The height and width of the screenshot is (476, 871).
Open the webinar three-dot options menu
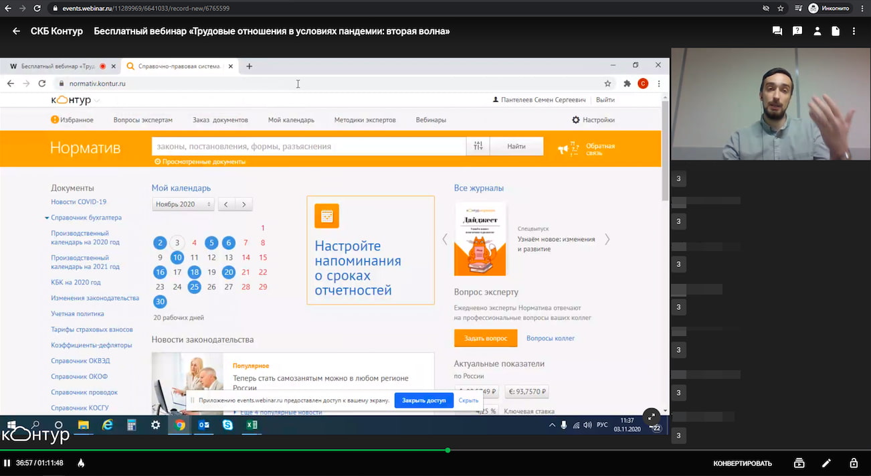(854, 31)
